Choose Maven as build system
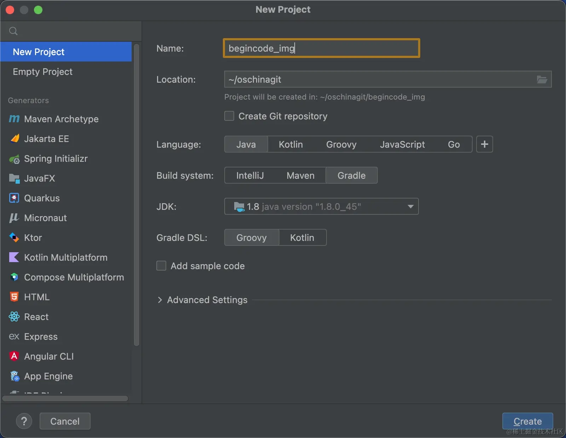The width and height of the screenshot is (566, 438). tap(300, 176)
